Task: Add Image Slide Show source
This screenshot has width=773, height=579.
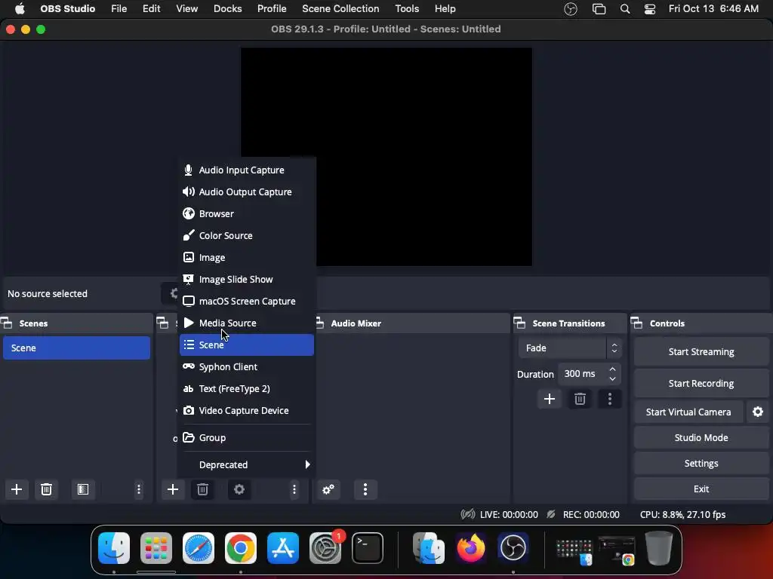Action: tap(247, 279)
